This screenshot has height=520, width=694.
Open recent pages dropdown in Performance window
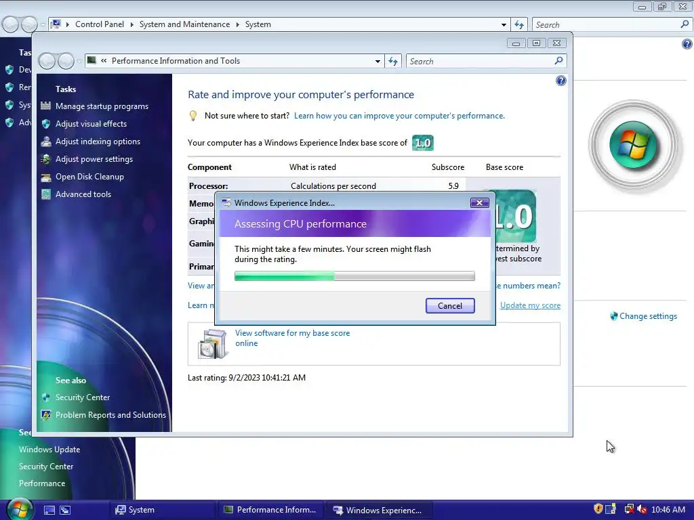(79, 61)
